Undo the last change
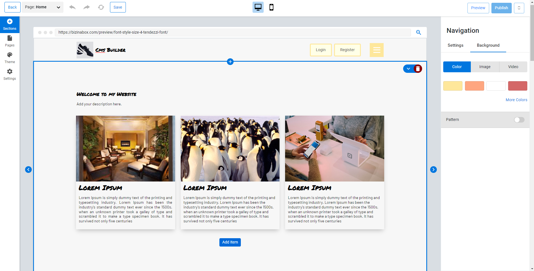Screen dimensions: 534x271 pyautogui.click(x=72, y=7)
